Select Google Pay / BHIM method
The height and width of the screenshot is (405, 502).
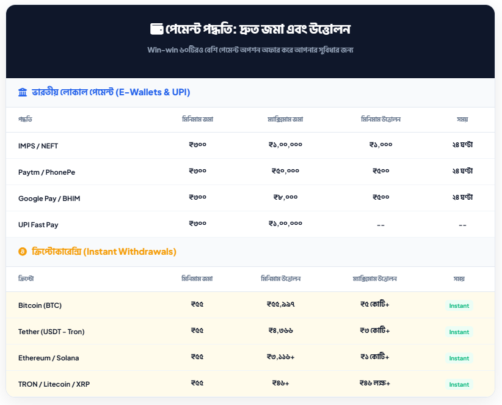[x=49, y=199]
